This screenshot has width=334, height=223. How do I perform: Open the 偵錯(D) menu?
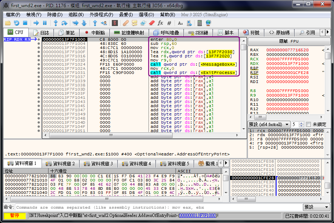[x=55, y=15]
